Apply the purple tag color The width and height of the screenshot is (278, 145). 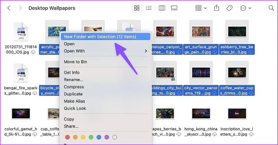tap(107, 137)
